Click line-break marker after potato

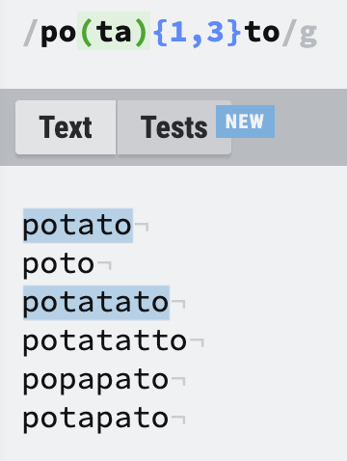coord(142,226)
